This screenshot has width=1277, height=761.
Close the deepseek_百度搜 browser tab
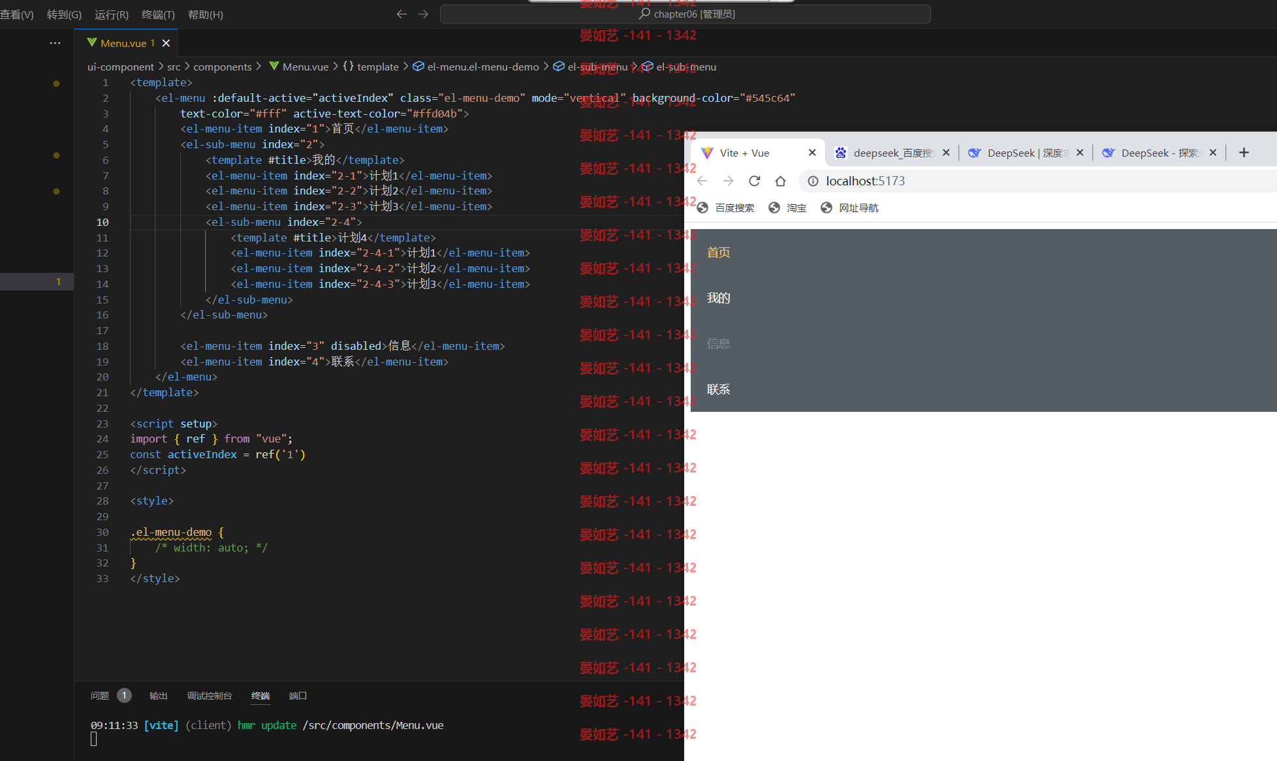[946, 153]
